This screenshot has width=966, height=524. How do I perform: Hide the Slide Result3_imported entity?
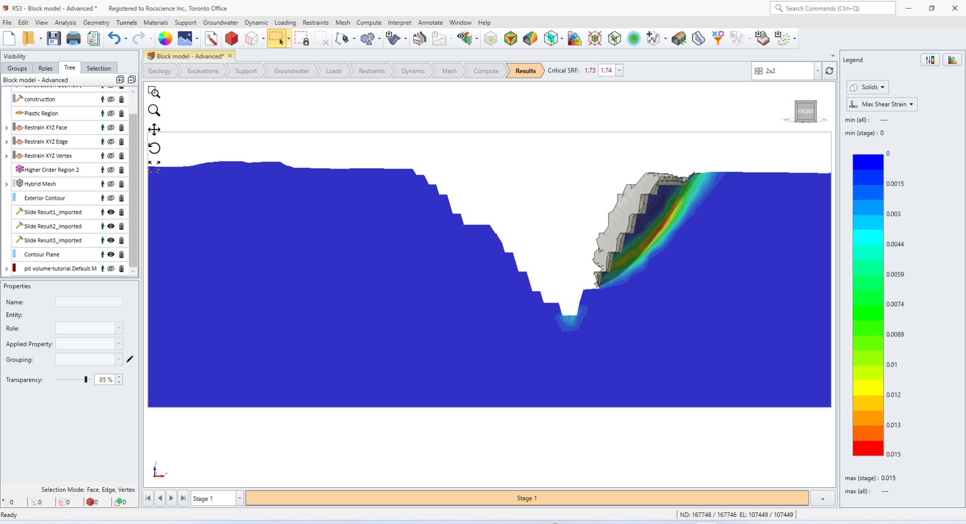click(x=111, y=241)
